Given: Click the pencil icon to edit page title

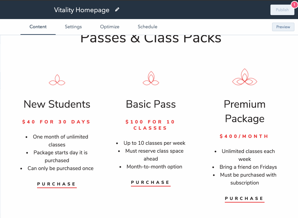Looking at the screenshot, I should click(x=117, y=10).
